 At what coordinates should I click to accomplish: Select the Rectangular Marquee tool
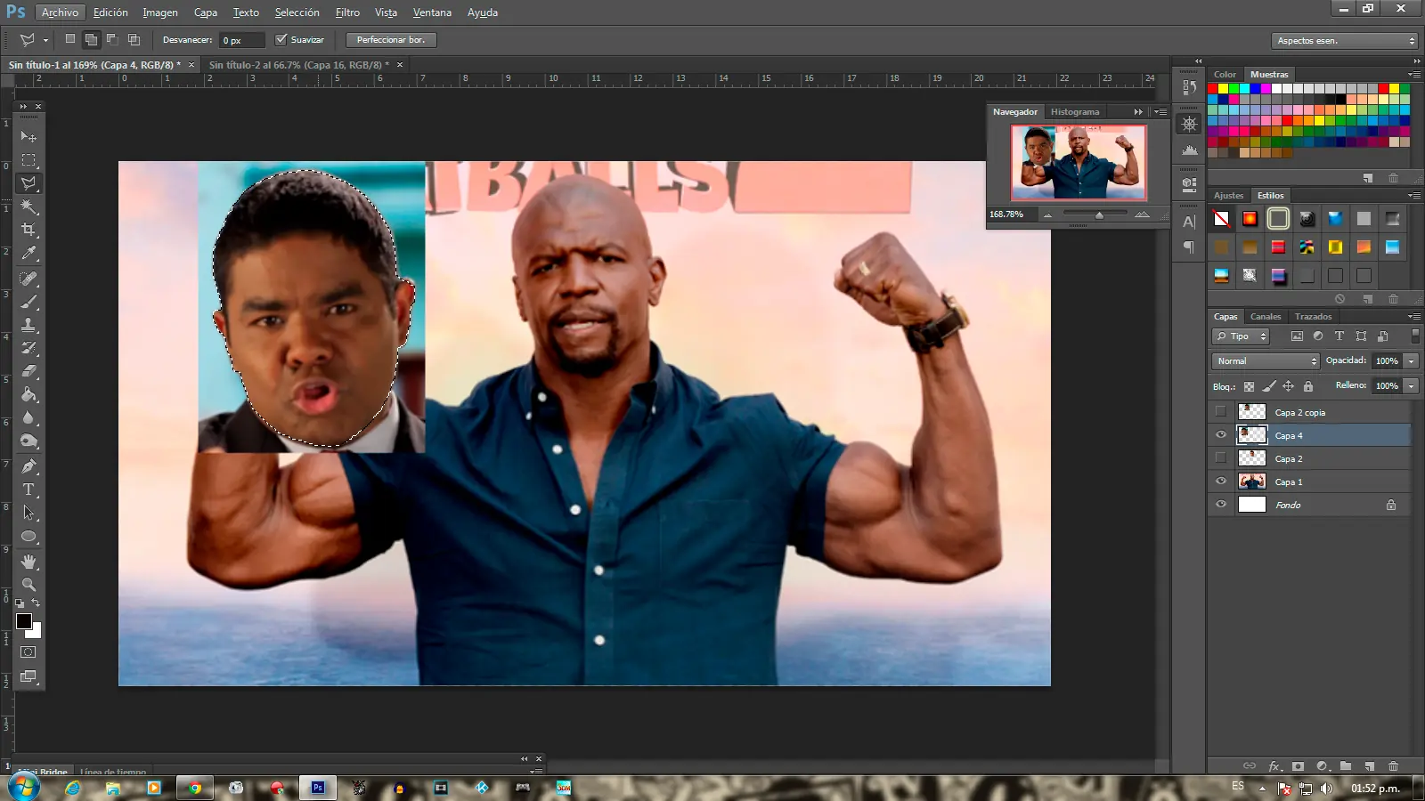[x=28, y=160]
